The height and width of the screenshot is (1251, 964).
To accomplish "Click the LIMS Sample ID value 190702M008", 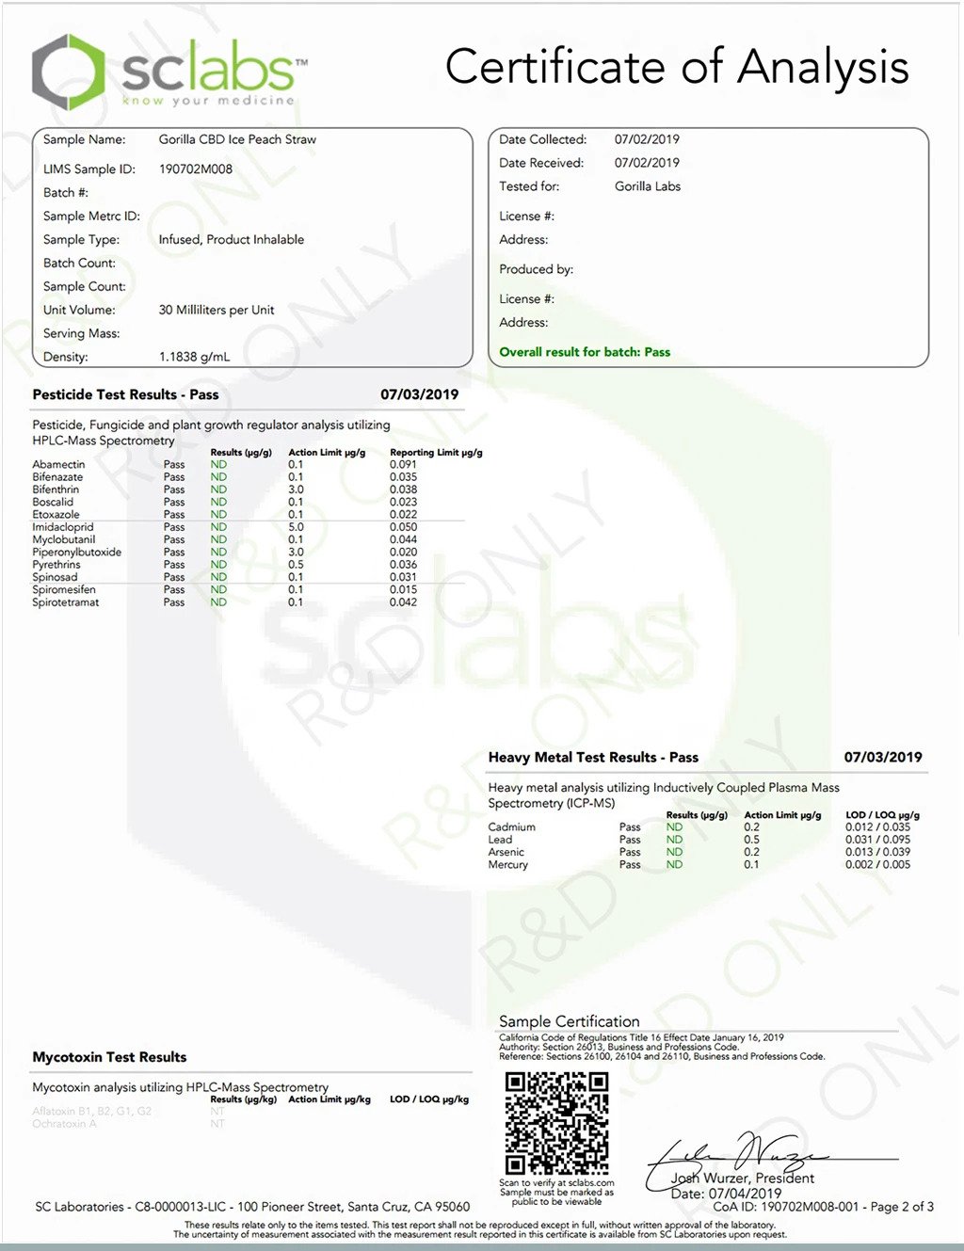I will click(x=195, y=169).
